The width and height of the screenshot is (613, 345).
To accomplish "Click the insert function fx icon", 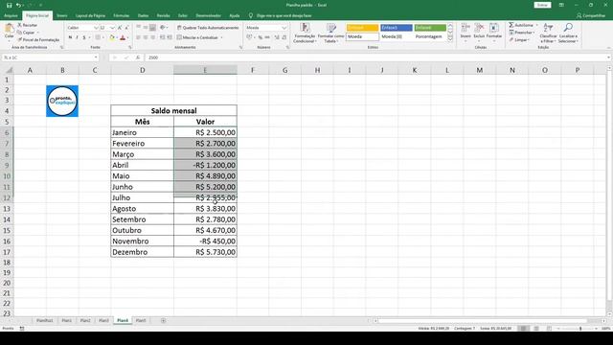I will pyautogui.click(x=138, y=57).
